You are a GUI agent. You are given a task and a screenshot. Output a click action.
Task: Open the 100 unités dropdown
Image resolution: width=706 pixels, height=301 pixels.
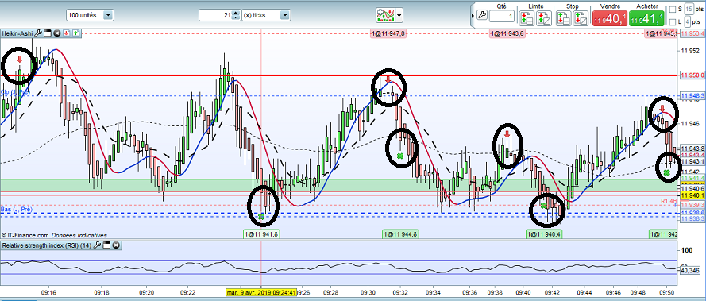click(x=90, y=15)
